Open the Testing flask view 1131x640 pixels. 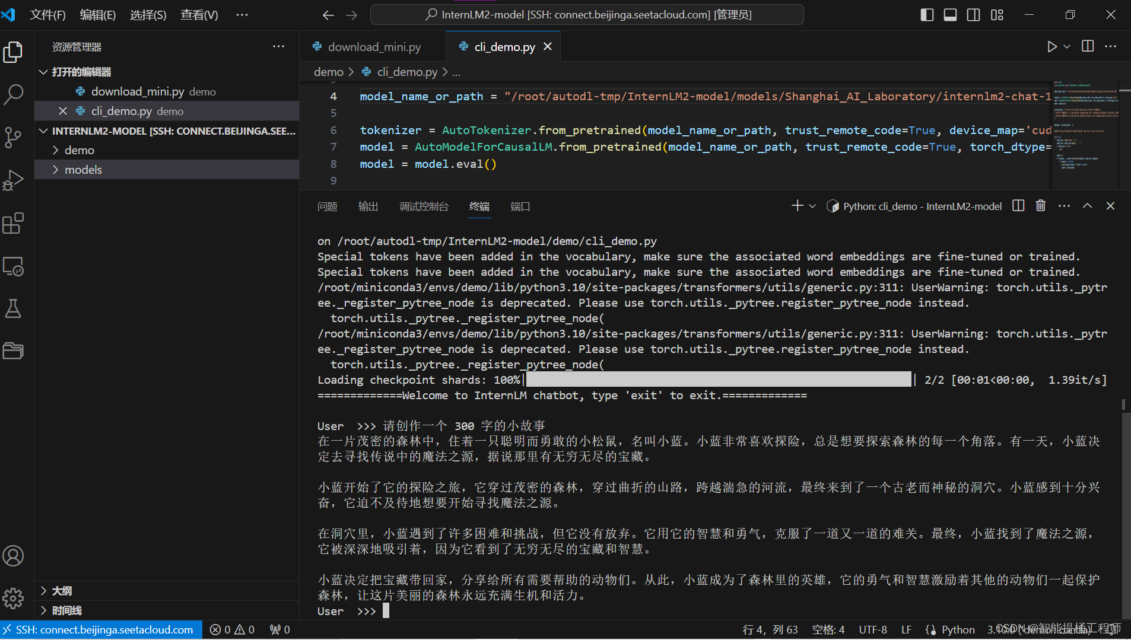click(x=13, y=308)
